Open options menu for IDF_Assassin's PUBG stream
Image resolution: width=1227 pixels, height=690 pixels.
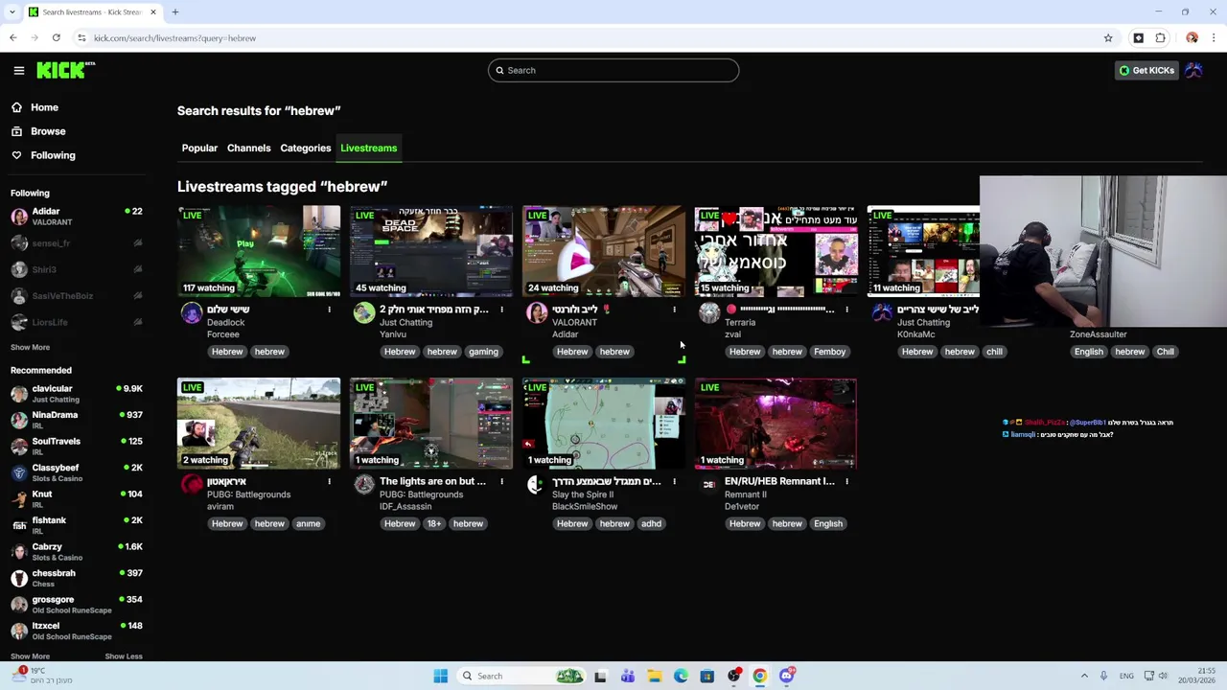pyautogui.click(x=501, y=482)
